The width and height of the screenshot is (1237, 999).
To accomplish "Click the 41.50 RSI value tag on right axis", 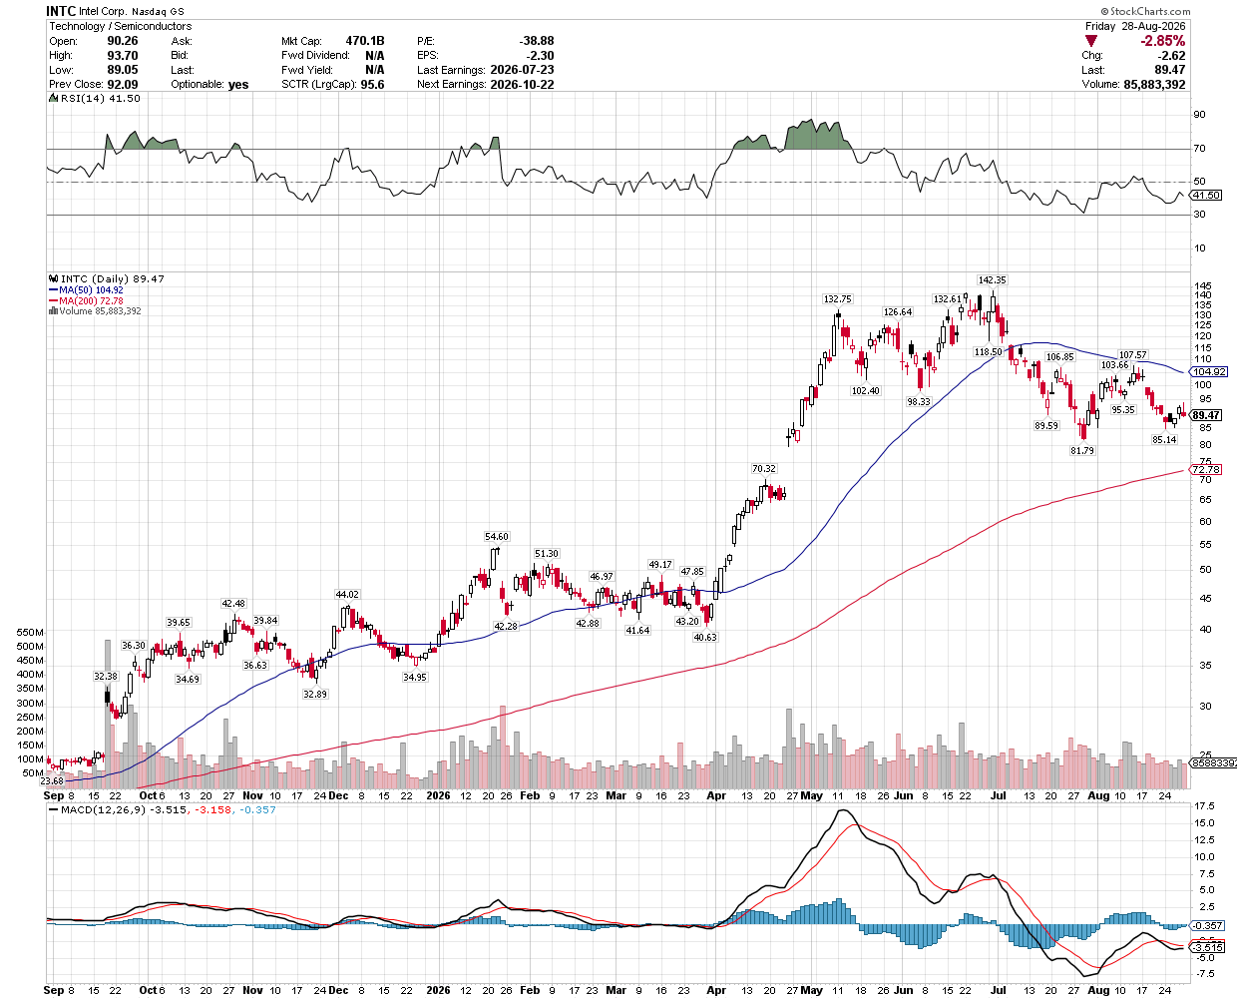I will [x=1206, y=196].
